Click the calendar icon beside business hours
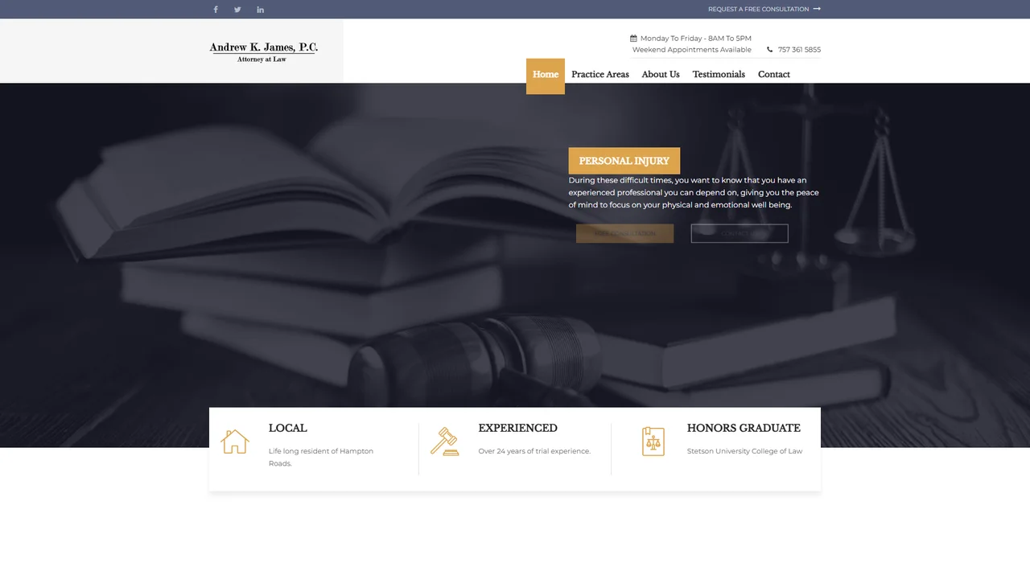 click(x=633, y=38)
